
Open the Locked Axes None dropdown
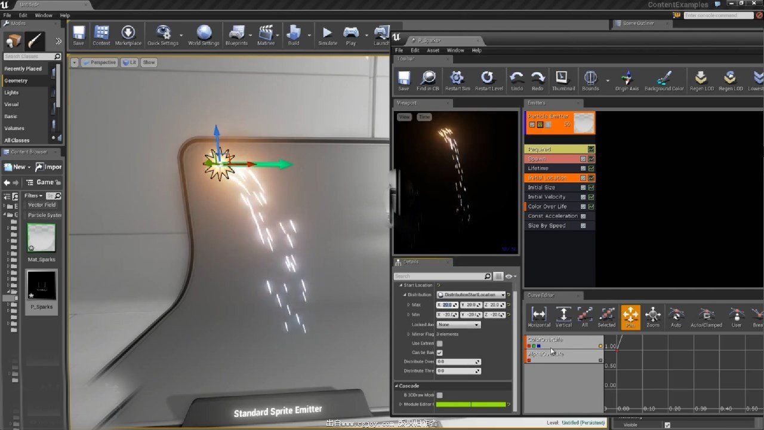coord(458,324)
